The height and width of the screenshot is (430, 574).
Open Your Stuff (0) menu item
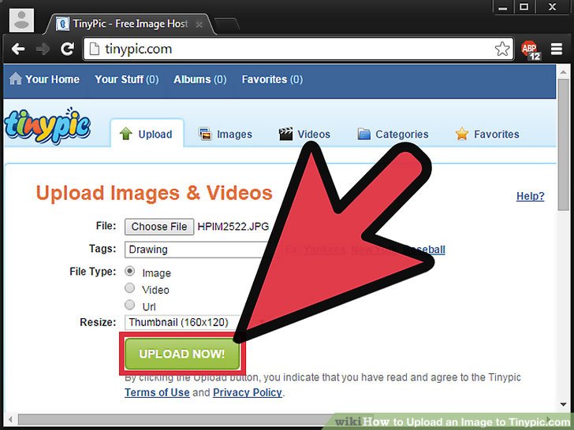127,80
